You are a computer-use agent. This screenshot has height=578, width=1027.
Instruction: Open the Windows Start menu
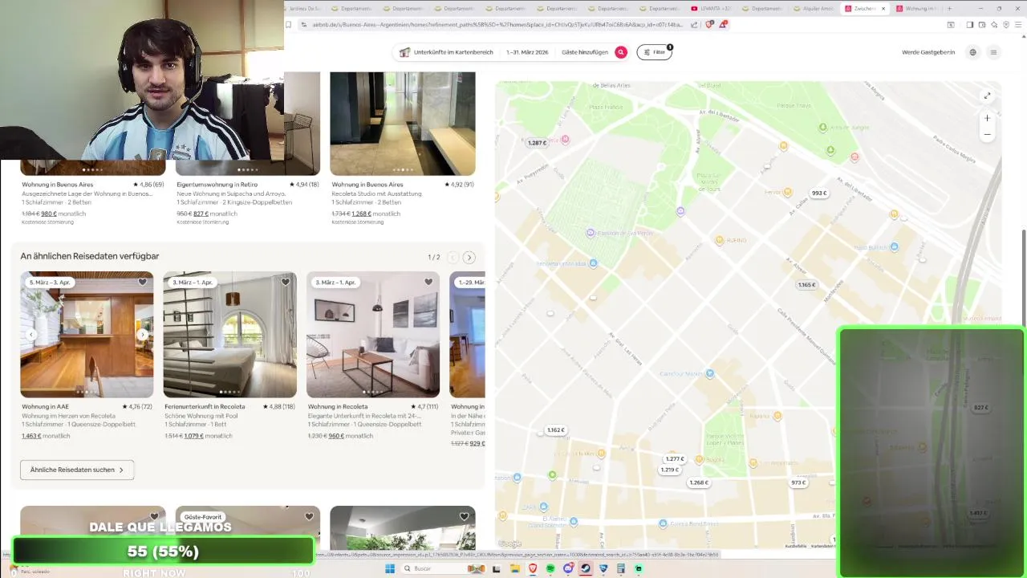point(389,568)
